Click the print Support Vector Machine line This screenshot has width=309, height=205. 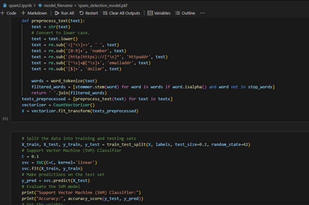tap(81, 193)
